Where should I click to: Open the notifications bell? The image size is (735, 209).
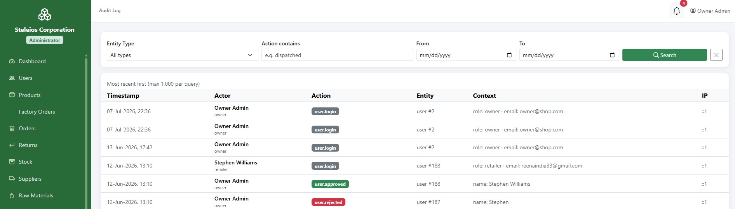(676, 11)
